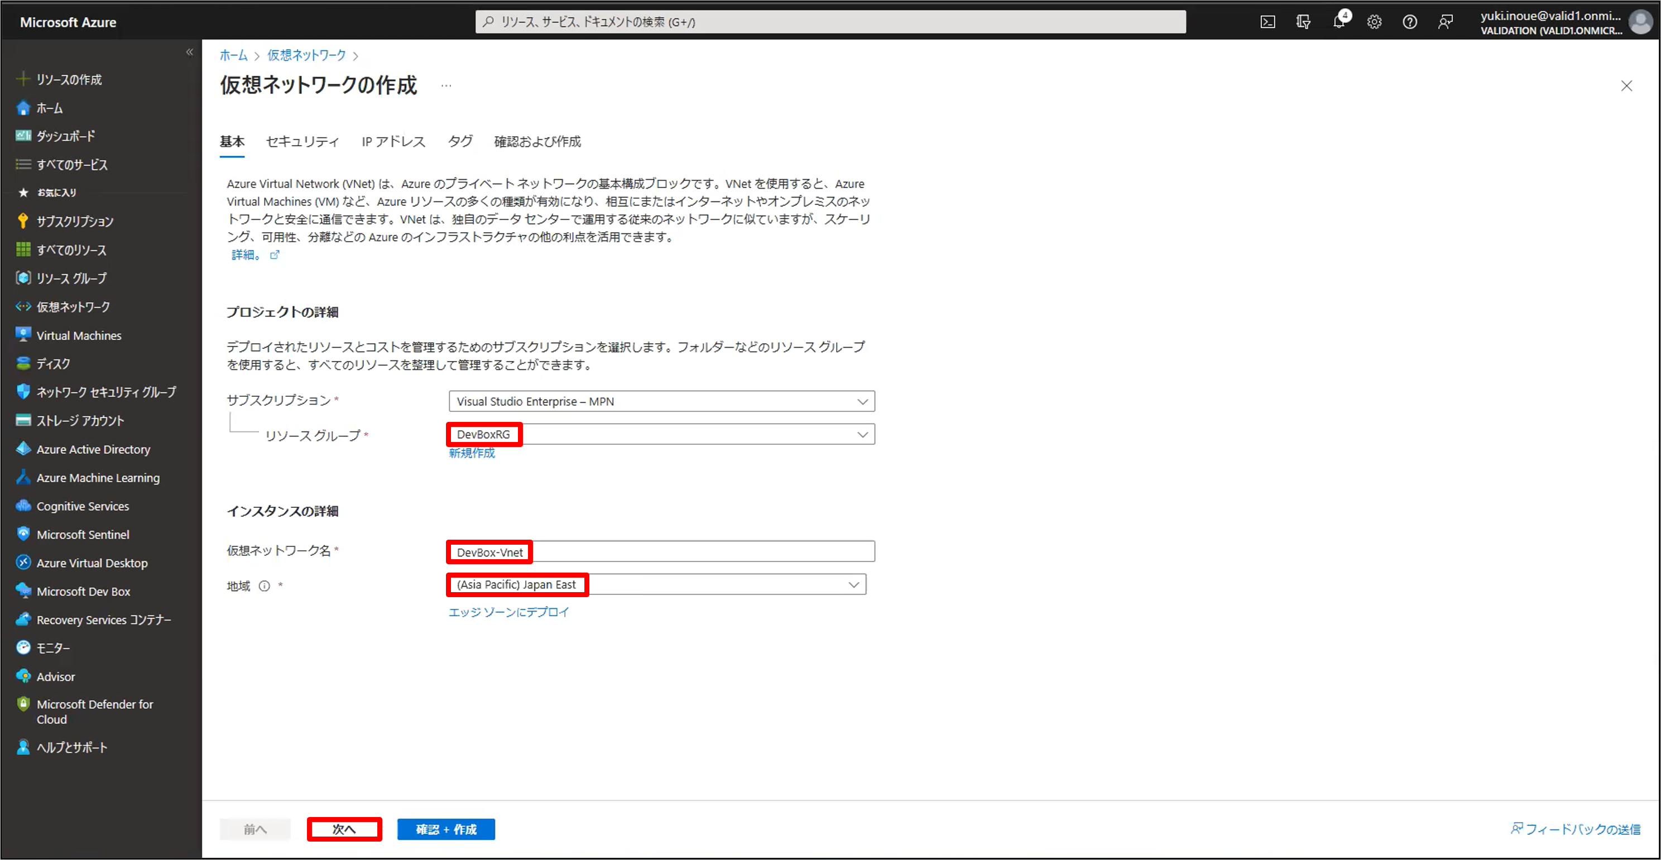The width and height of the screenshot is (1661, 860).
Task: Open more options ellipsis beside title
Action: pos(446,85)
